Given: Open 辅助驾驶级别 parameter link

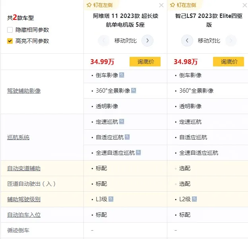Looking at the screenshot, I should [24, 199].
